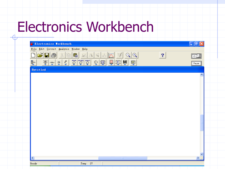Open the Instruments parts bin
The height and width of the screenshot is (169, 225).
point(133,63)
